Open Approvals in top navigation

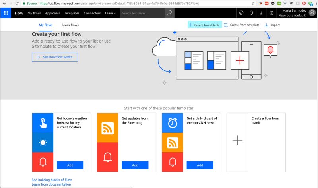point(52,13)
